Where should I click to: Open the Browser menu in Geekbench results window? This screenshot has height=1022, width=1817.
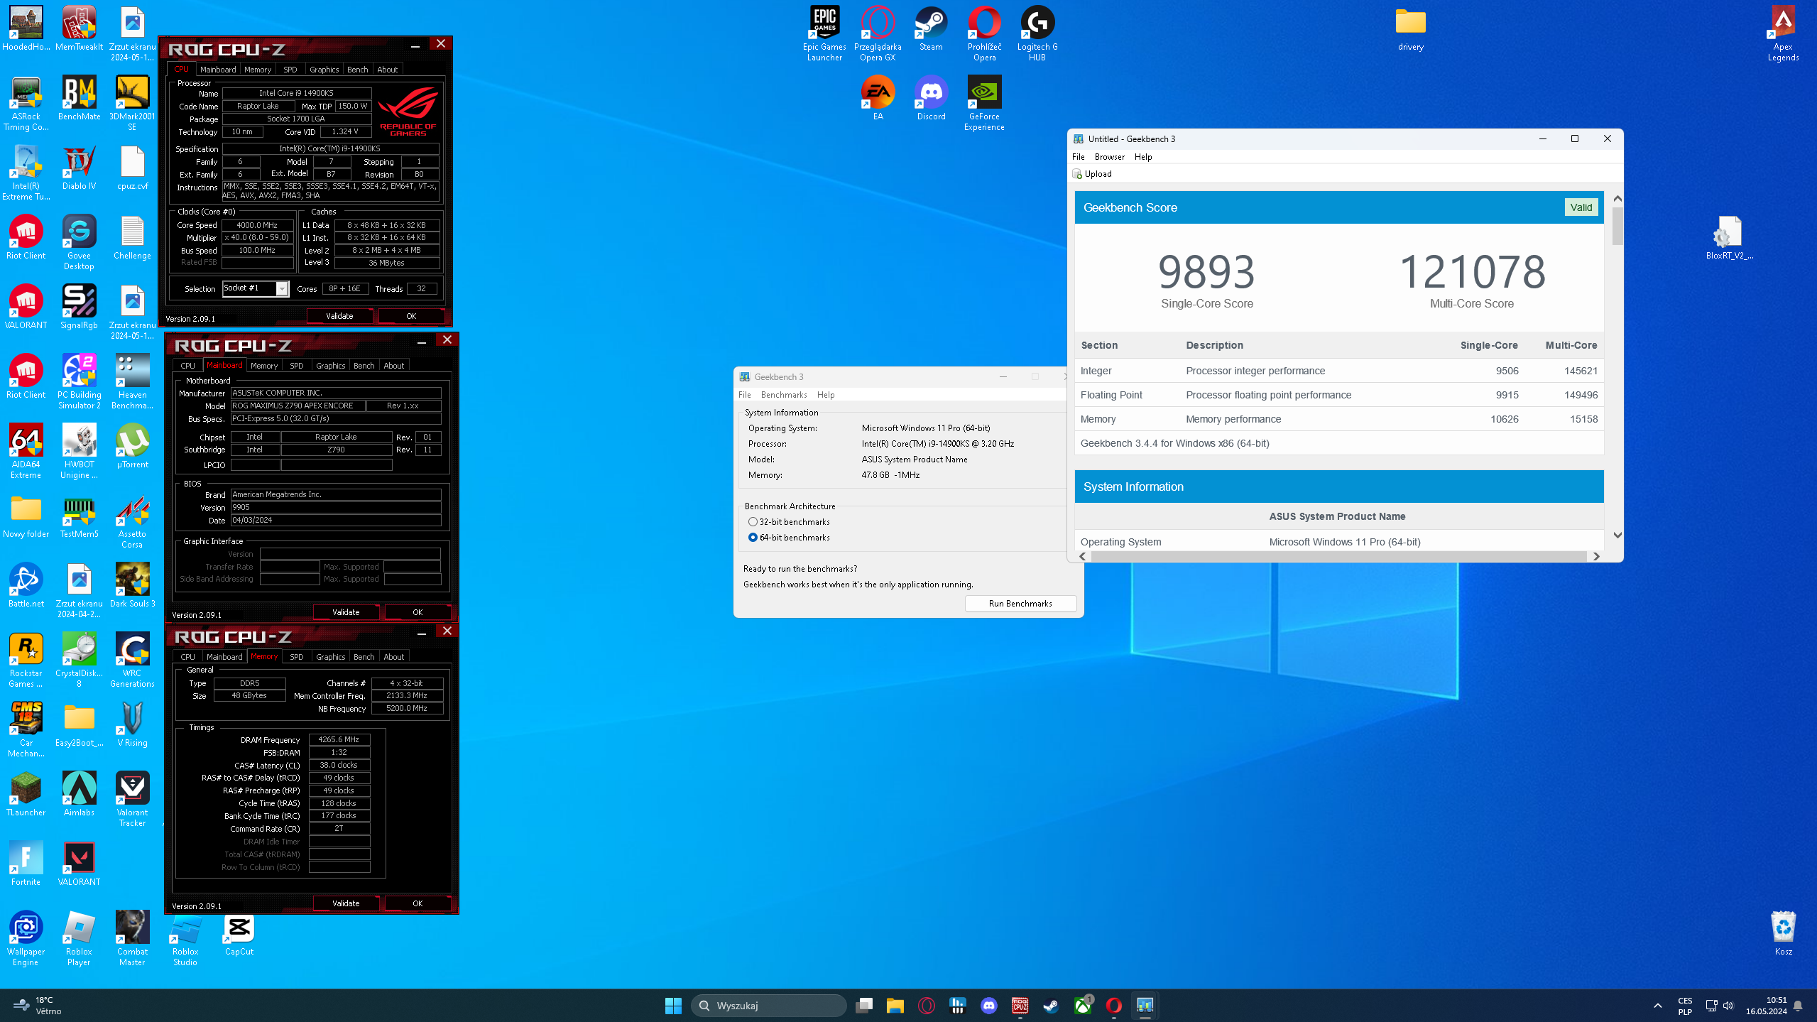point(1109,157)
